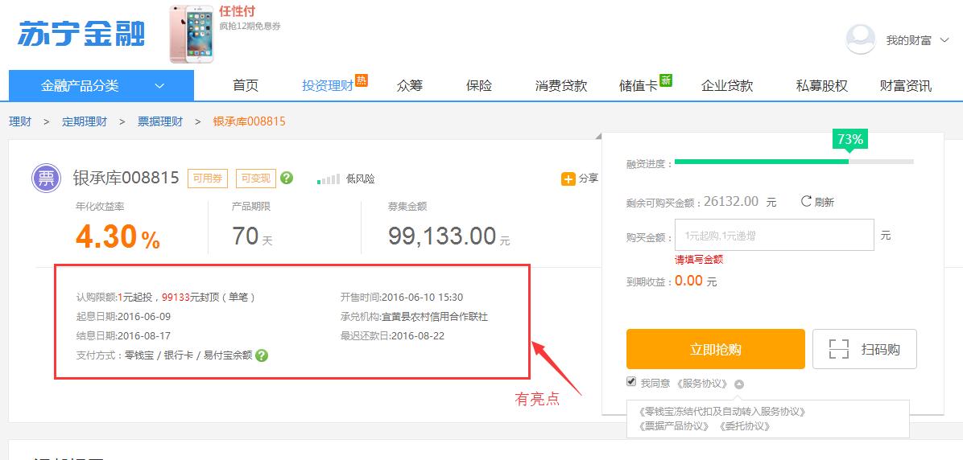
Task: Expand the 我的财富 dropdown arrow
Action: [944, 40]
